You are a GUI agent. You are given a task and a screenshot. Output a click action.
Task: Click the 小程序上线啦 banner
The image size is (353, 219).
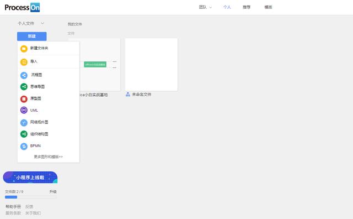(x=30, y=178)
